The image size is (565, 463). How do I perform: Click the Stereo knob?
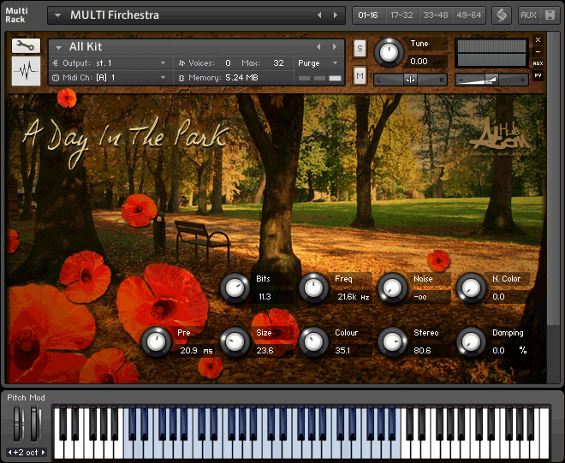click(x=392, y=342)
